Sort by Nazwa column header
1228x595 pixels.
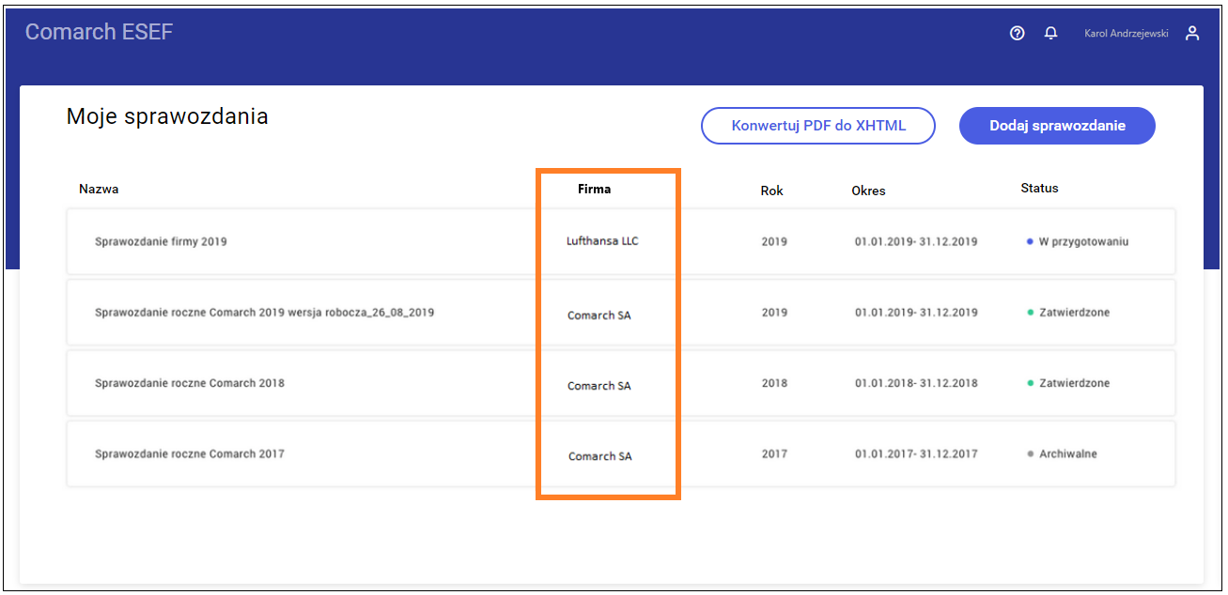point(99,189)
